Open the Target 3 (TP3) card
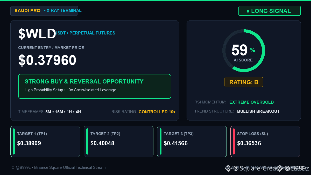This screenshot has width=311, height=175. (192, 141)
